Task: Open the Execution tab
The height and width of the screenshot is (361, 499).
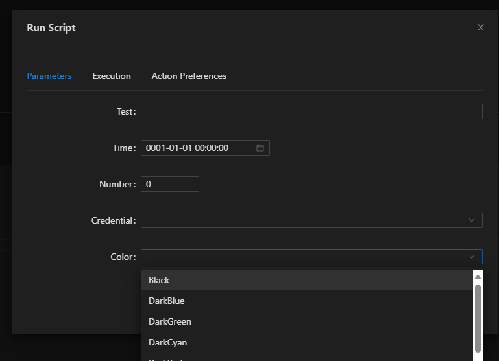Action: pos(112,76)
